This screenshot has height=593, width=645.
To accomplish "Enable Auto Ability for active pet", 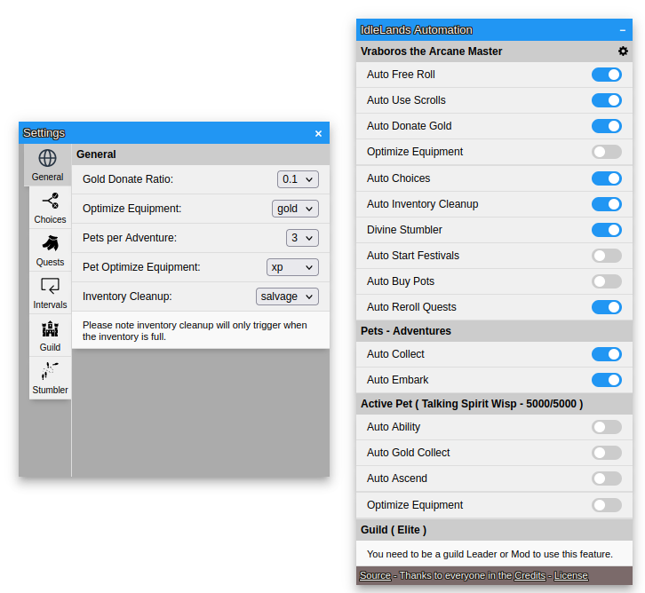I will [606, 427].
